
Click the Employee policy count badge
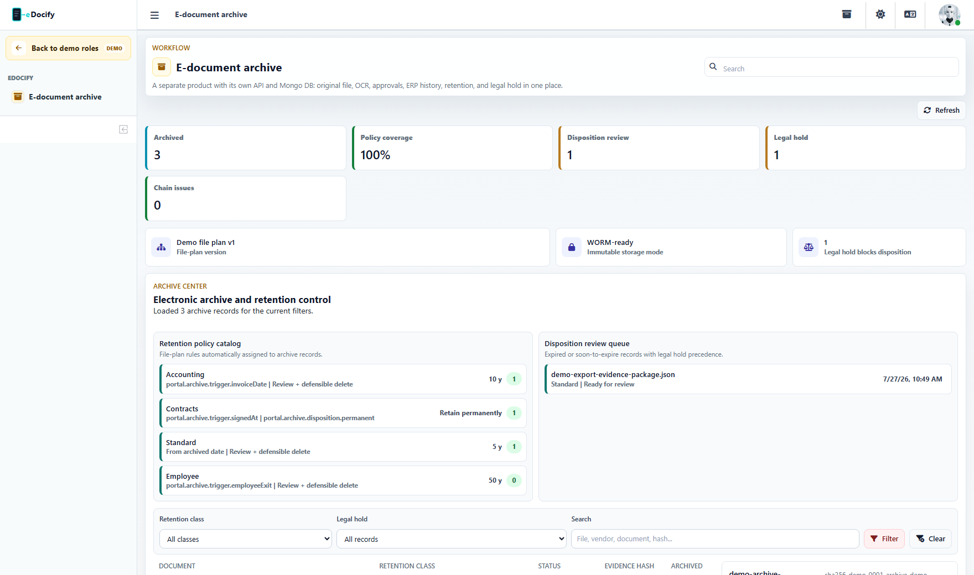pyautogui.click(x=514, y=480)
